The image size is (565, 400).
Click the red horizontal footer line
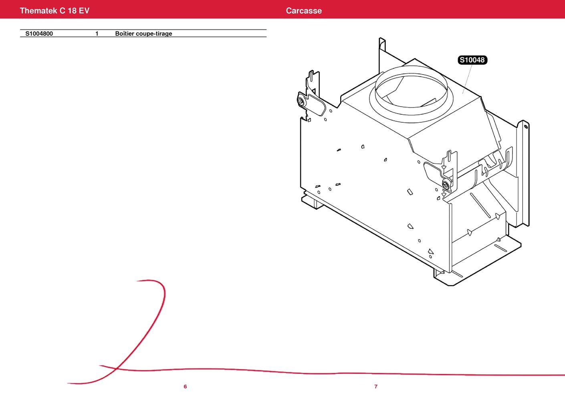(x=321, y=373)
